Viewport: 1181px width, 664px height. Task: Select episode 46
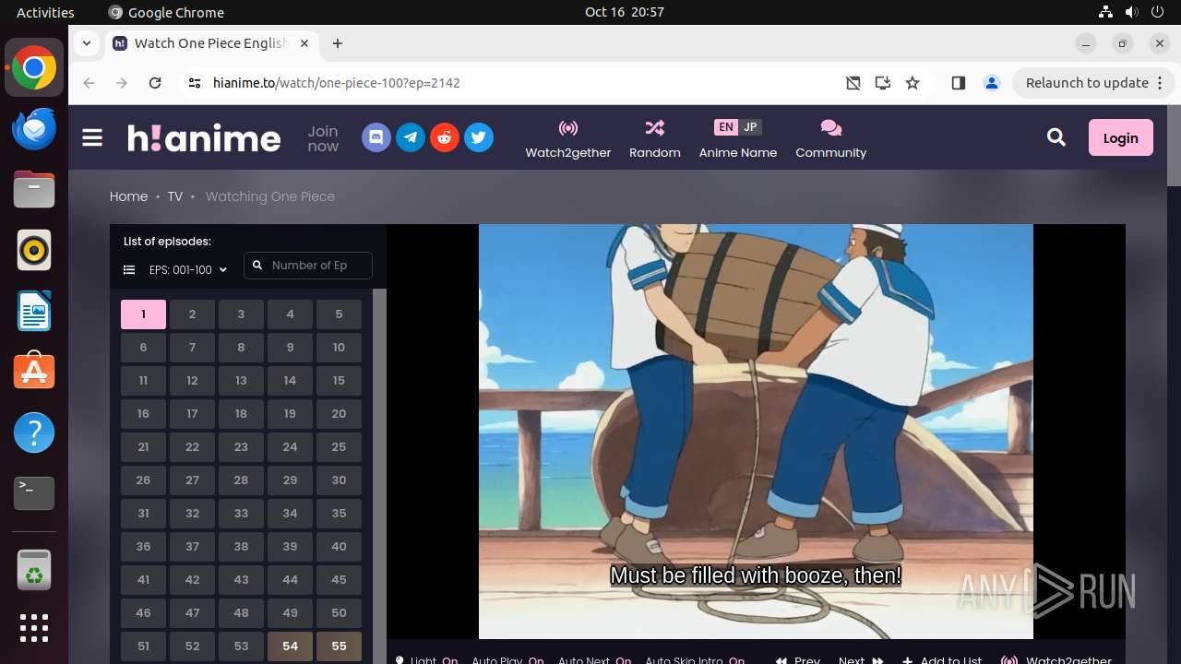pyautogui.click(x=143, y=613)
